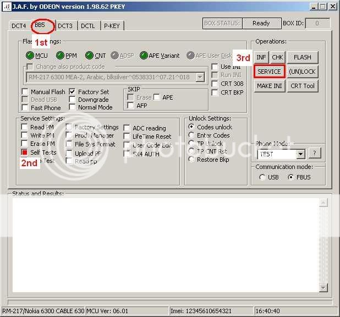Screen dimensions: 340x317
Task: Enable Read PM checkbox
Action: 25,127
